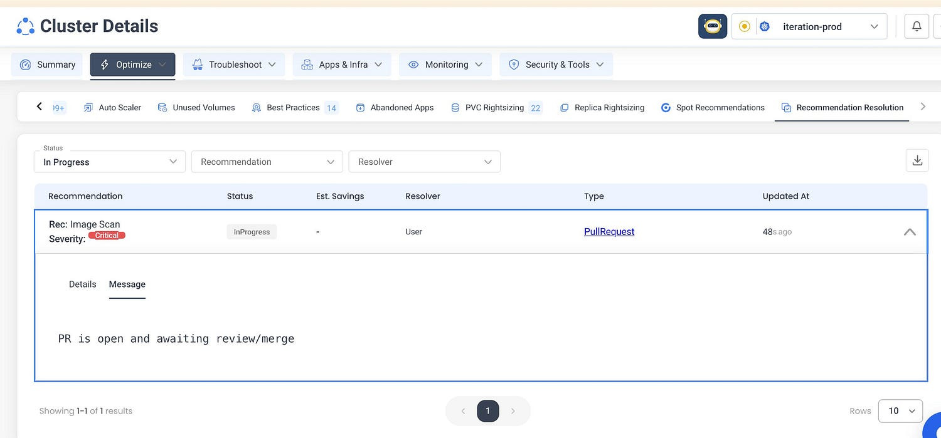Go to the next results page

click(x=513, y=411)
